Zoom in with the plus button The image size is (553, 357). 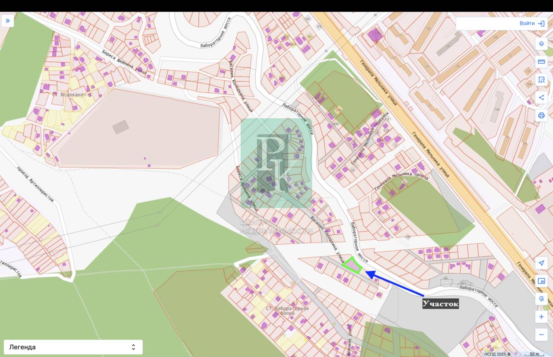pyautogui.click(x=541, y=317)
